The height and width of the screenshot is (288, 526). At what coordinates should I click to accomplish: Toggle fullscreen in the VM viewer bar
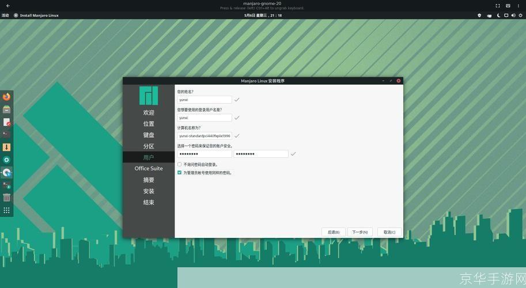click(x=498, y=6)
